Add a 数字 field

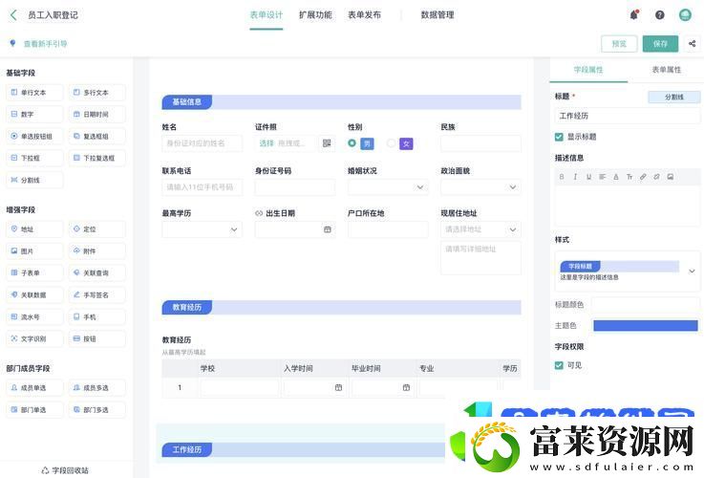coord(34,115)
